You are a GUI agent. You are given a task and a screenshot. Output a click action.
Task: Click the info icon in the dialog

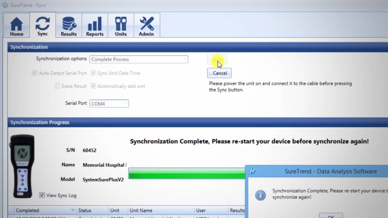coord(260,195)
